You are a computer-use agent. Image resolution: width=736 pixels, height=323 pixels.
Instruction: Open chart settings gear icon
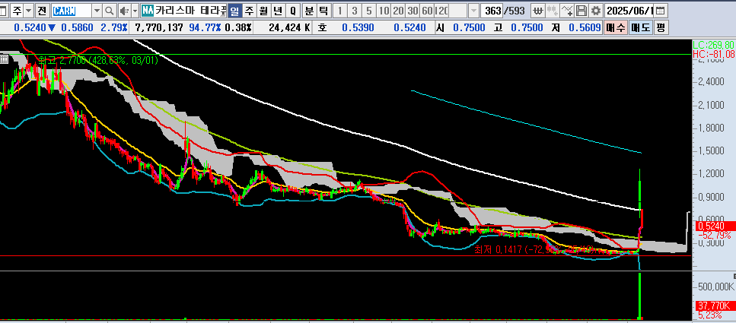tap(596, 11)
